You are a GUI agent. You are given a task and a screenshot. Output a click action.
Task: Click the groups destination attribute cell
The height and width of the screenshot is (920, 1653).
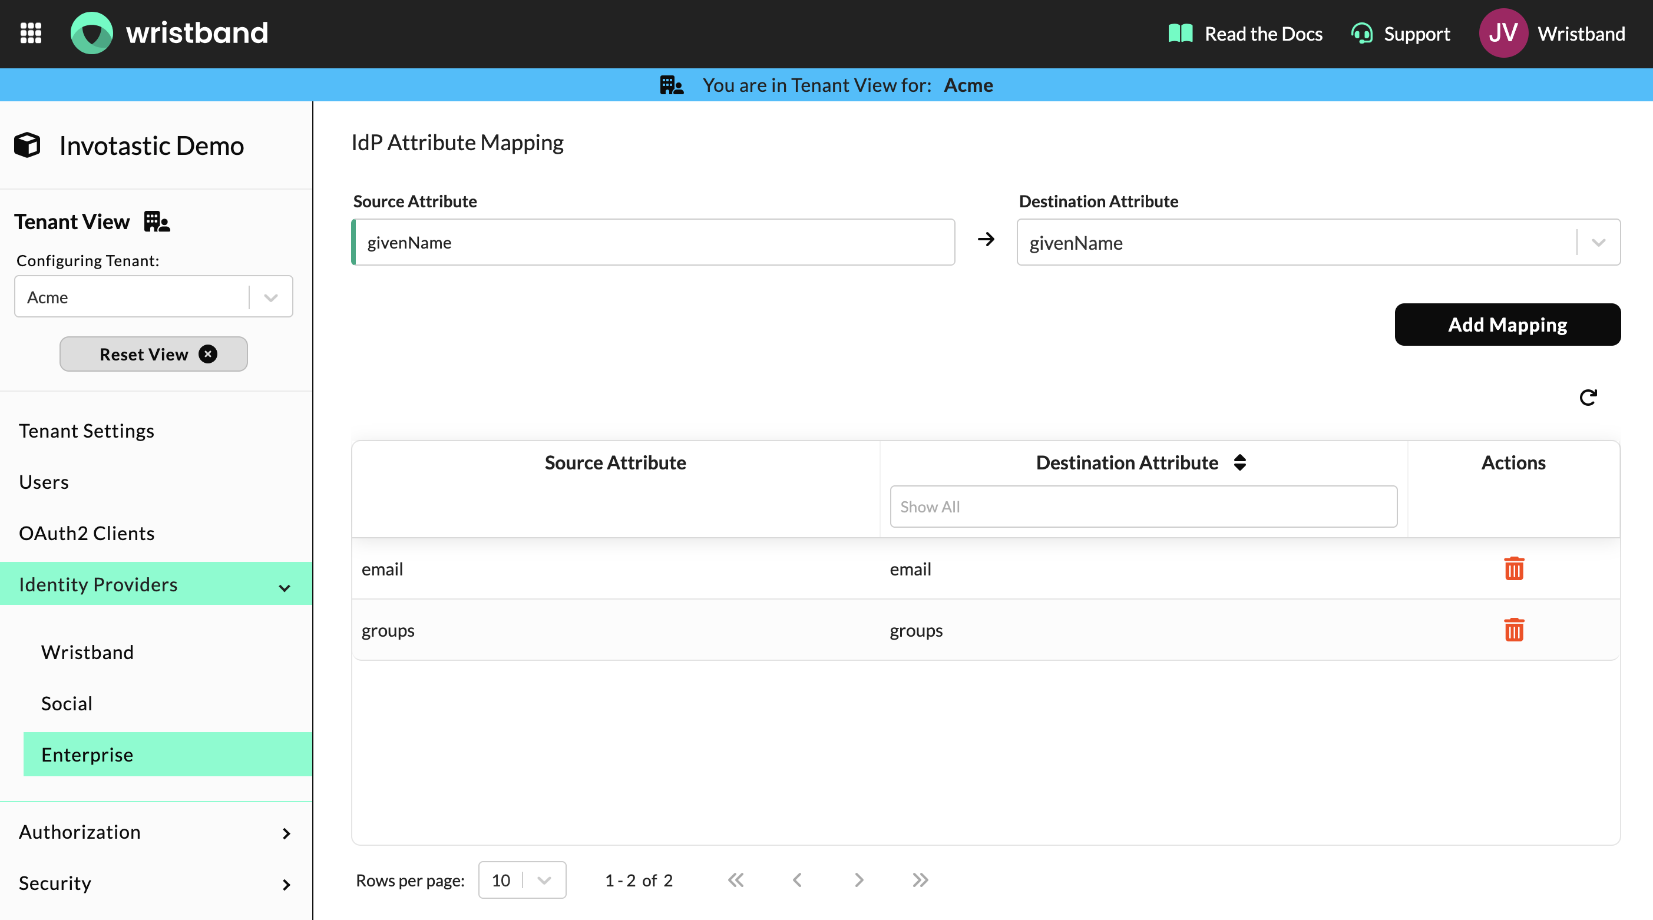(917, 631)
